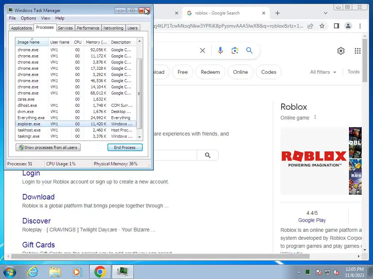Open Windows Media Player on taskbar
This screenshot has height=279, width=373.
tap(77, 272)
